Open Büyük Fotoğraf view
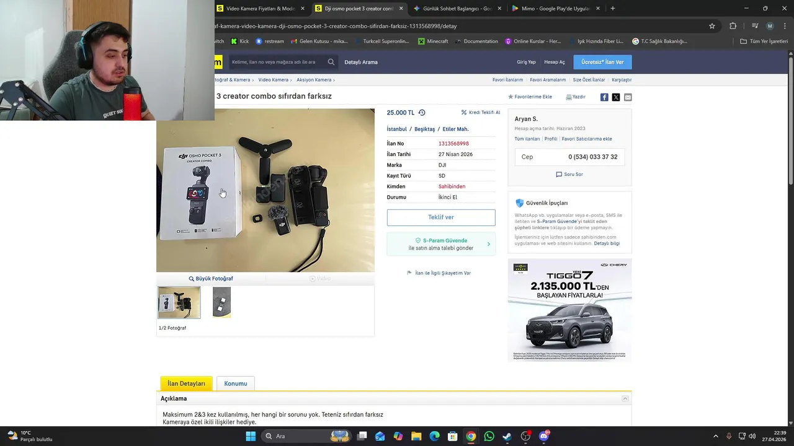This screenshot has height=446, width=794. [211, 279]
